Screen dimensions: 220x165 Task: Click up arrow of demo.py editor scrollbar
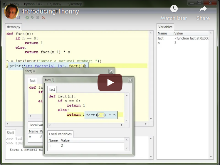point(151,33)
